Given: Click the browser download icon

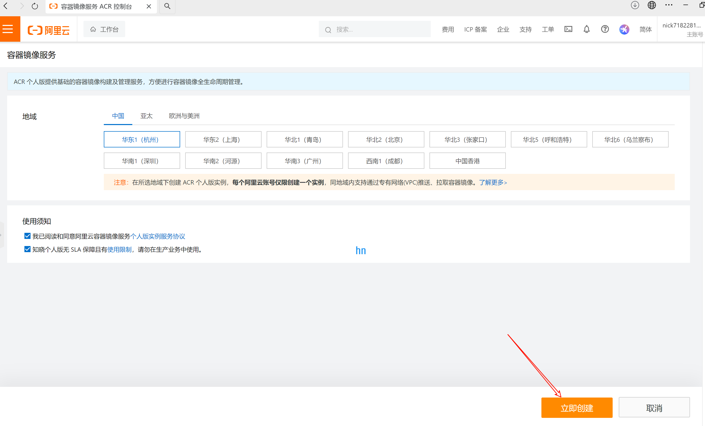Looking at the screenshot, I should (635, 5).
